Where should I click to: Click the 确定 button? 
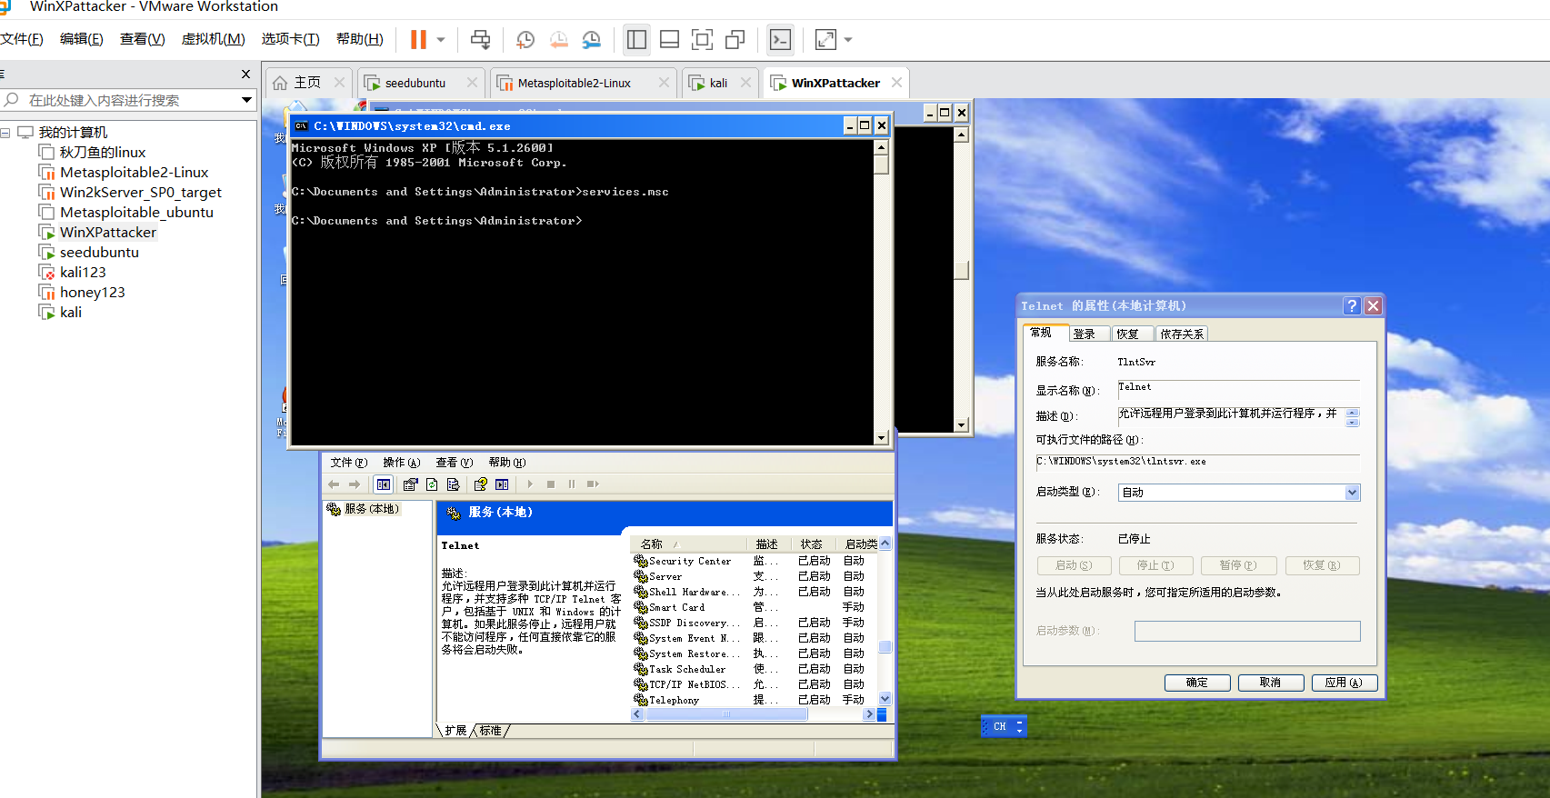(x=1197, y=683)
